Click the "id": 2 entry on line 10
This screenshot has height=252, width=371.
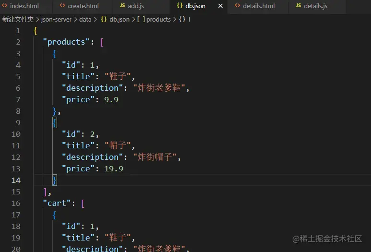coord(80,134)
